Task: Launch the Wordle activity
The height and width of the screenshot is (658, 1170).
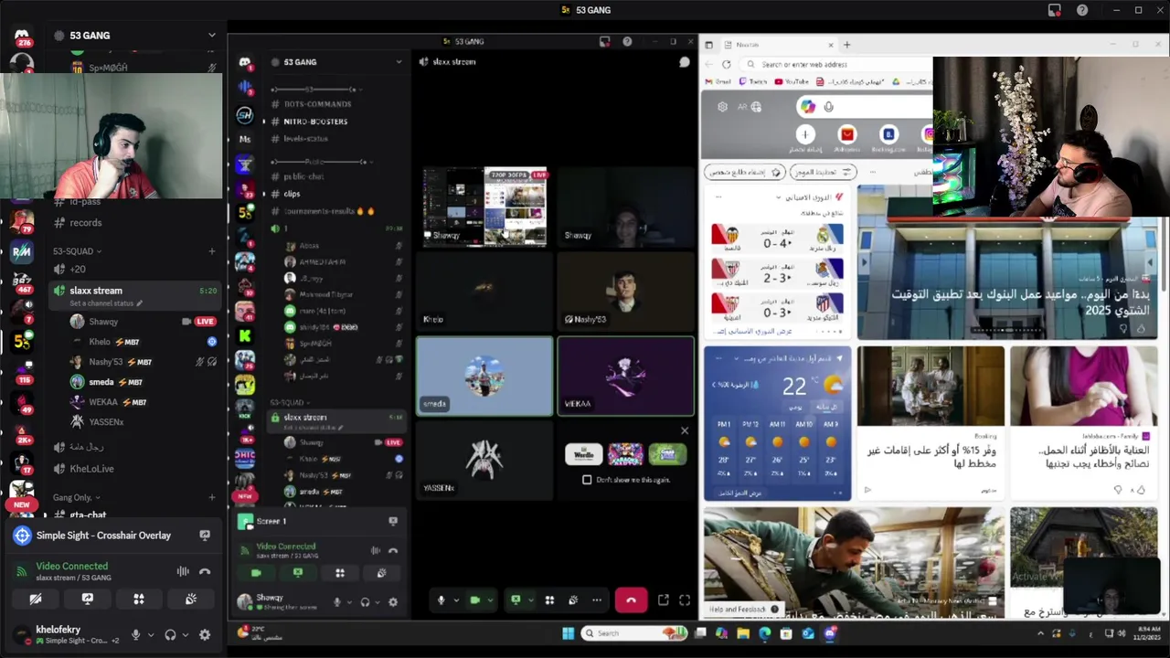Action: [583, 454]
